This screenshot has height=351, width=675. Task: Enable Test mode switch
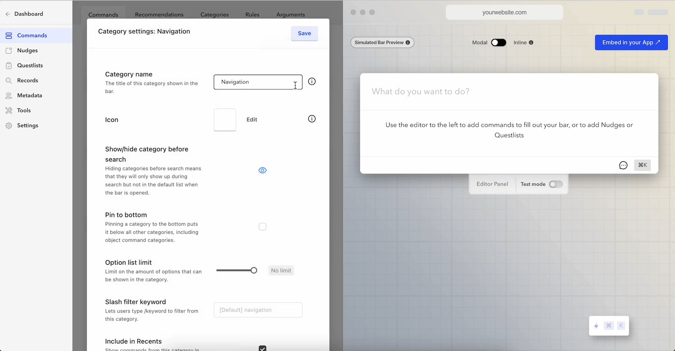(556, 184)
